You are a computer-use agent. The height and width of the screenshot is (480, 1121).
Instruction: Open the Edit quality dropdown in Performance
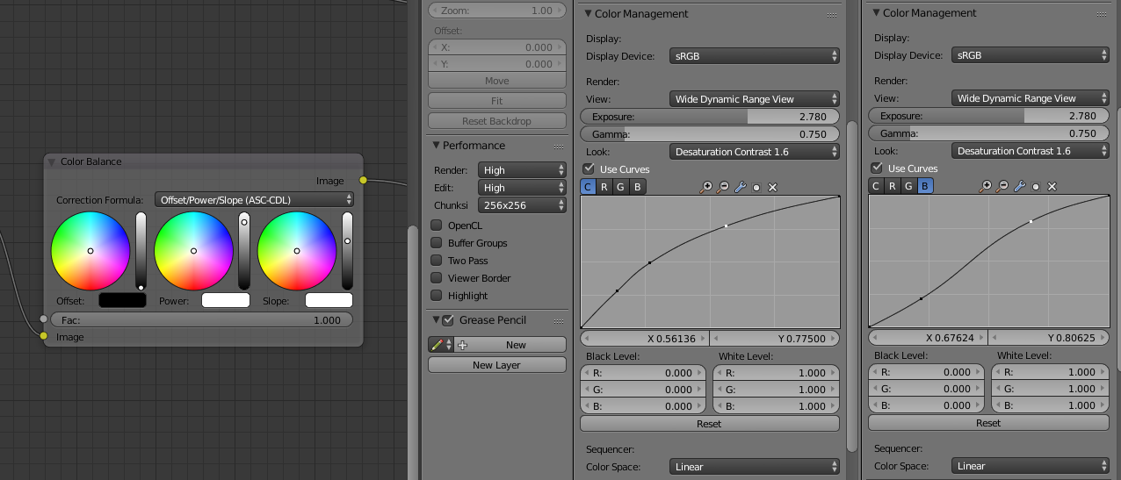click(x=523, y=188)
